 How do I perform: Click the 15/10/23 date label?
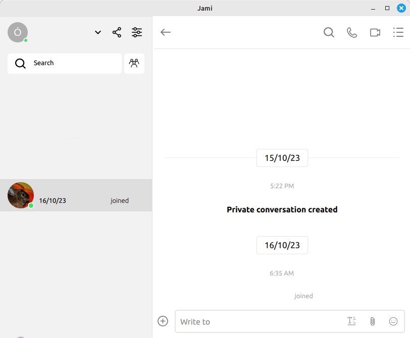[x=282, y=158]
